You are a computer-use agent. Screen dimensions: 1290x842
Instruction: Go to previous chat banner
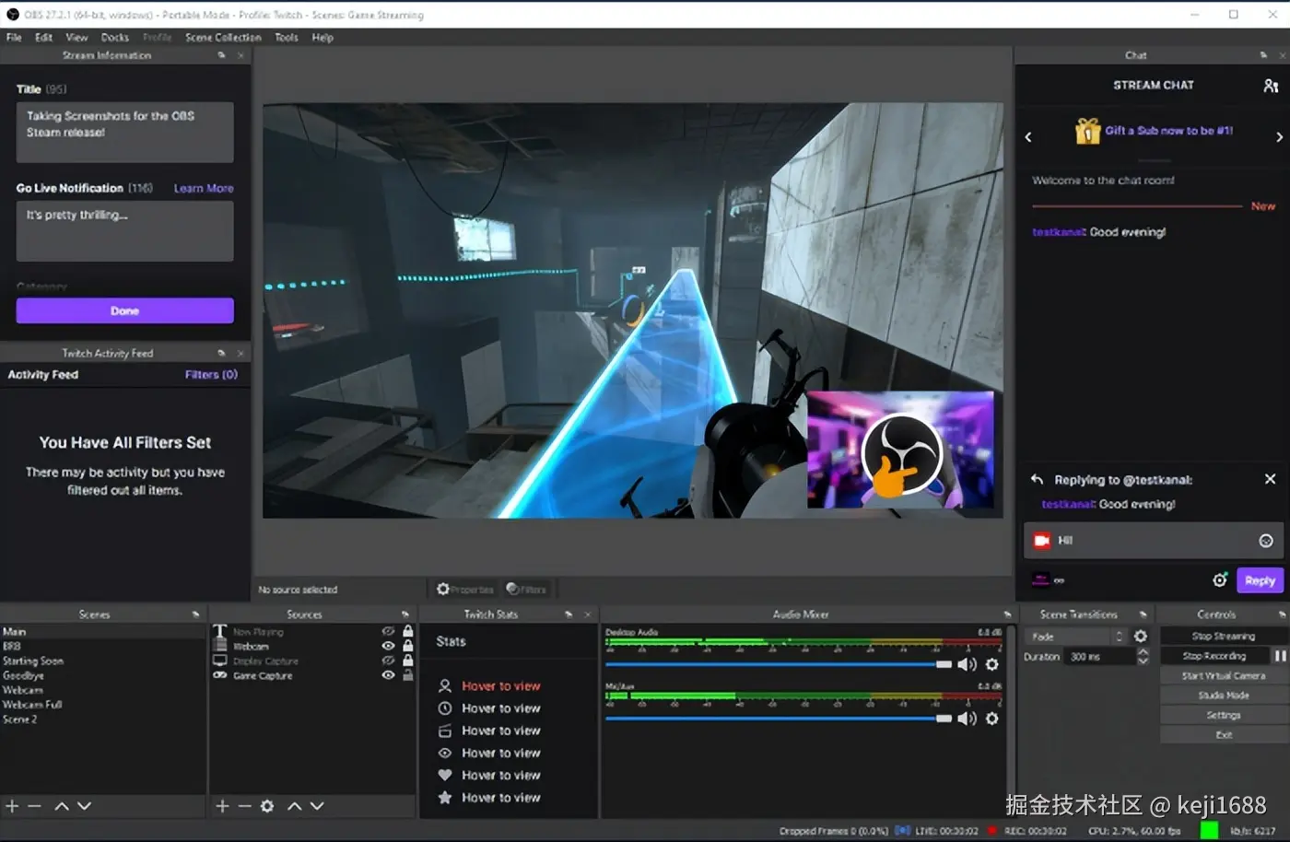tap(1028, 137)
